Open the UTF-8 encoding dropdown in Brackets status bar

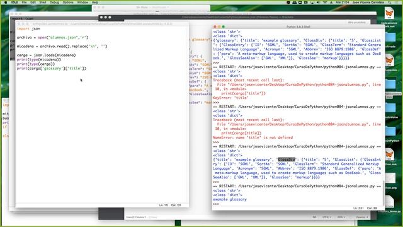326,217
